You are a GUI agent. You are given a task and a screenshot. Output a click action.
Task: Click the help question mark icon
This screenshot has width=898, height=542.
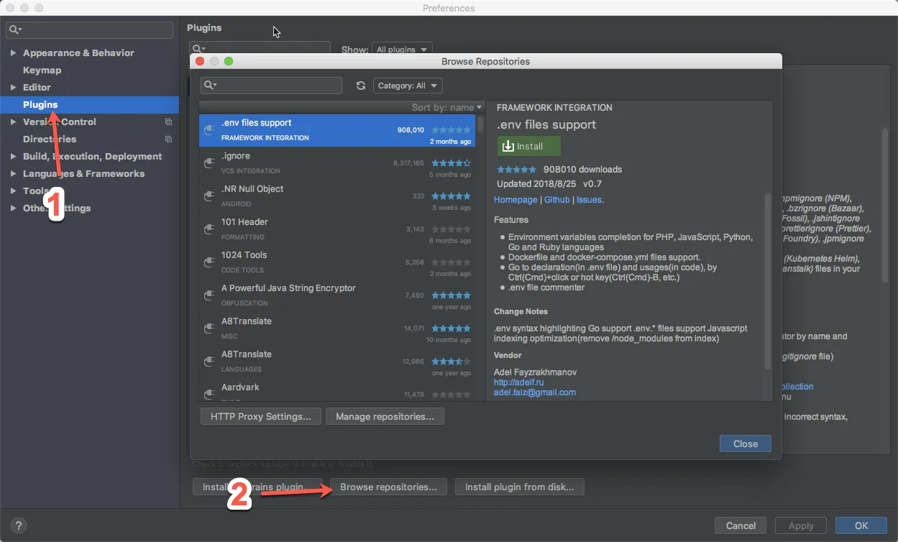click(x=19, y=525)
